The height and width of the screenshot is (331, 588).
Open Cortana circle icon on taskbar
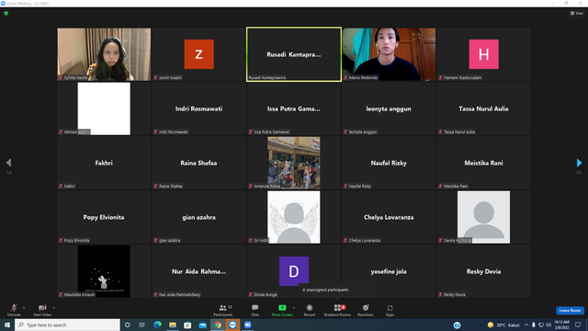click(127, 325)
